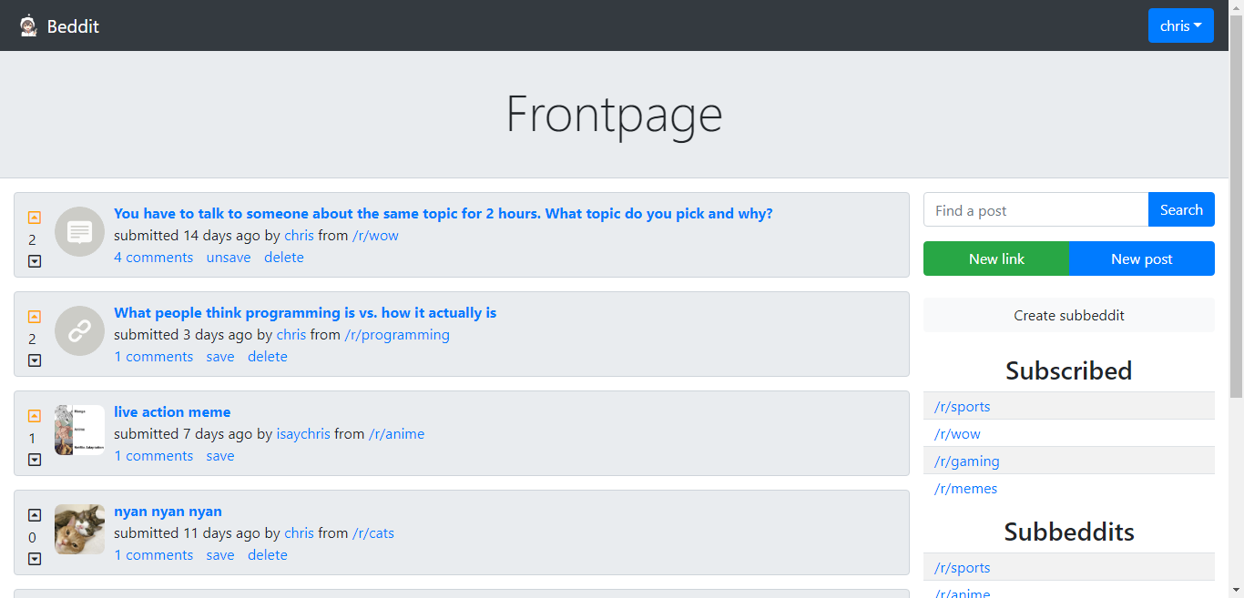Click the Beddit logo icon
1244x598 pixels.
click(x=28, y=25)
